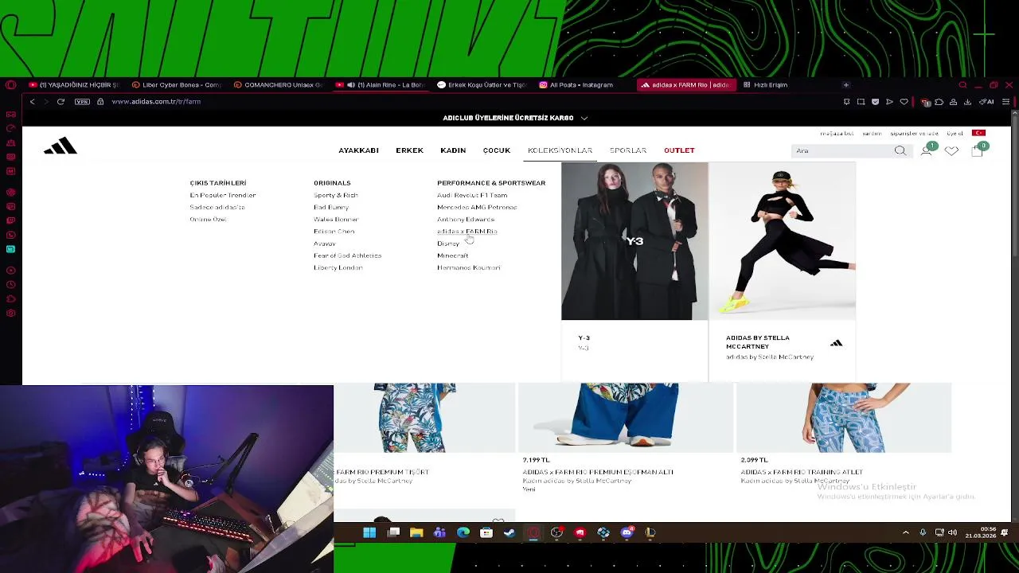Open the red OUTLET menu item
The height and width of the screenshot is (573, 1019).
click(x=679, y=150)
